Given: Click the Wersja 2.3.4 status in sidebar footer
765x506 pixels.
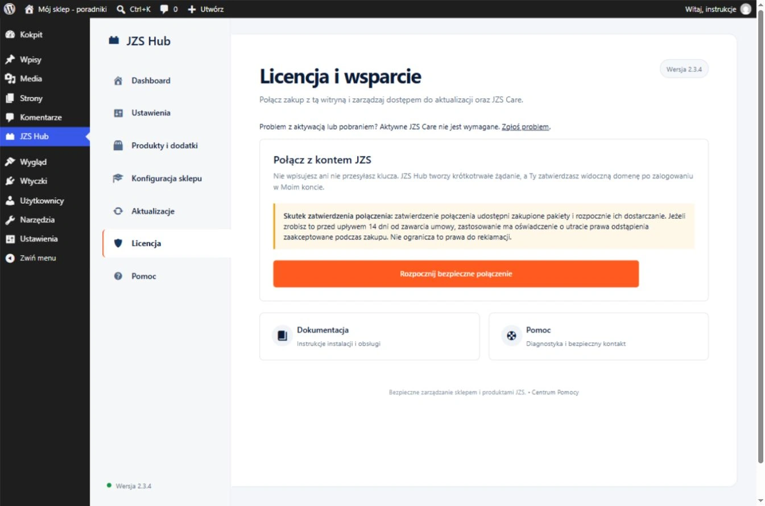Looking at the screenshot, I should (129, 486).
